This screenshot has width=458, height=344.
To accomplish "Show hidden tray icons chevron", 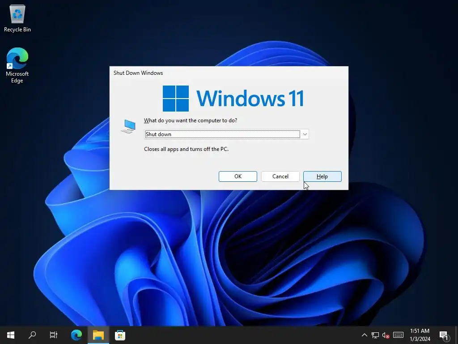I will click(364, 335).
